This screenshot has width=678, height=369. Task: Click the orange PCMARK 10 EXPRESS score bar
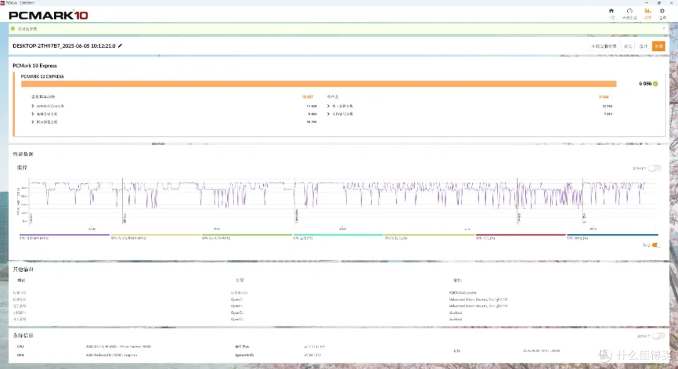coord(319,84)
